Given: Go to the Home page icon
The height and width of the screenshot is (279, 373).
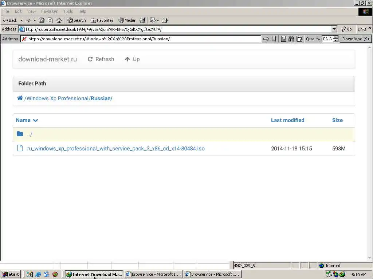Looking at the screenshot, I should [x=59, y=20].
